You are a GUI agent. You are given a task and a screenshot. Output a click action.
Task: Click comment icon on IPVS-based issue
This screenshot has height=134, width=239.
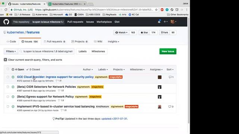click(x=170, y=106)
